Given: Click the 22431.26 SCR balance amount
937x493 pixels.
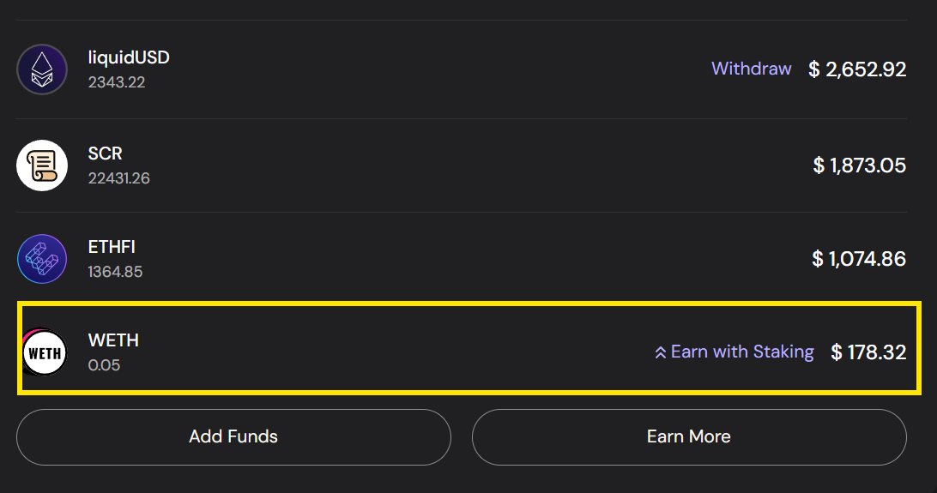Looking at the screenshot, I should click(x=119, y=178).
